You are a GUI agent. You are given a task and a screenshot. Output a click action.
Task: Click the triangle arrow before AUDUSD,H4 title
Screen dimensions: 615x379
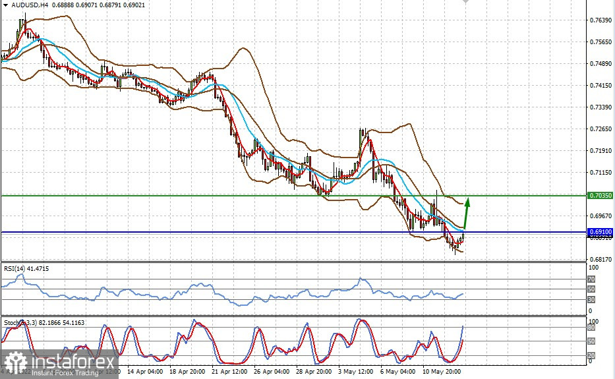tap(5, 5)
